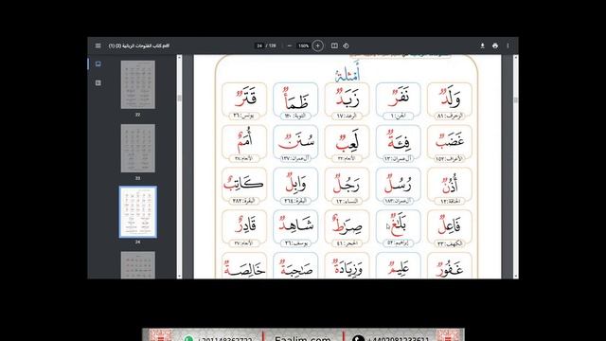The height and width of the screenshot is (341, 606).
Task: Select the highlighted page 24 thumbnail
Action: pyautogui.click(x=138, y=212)
